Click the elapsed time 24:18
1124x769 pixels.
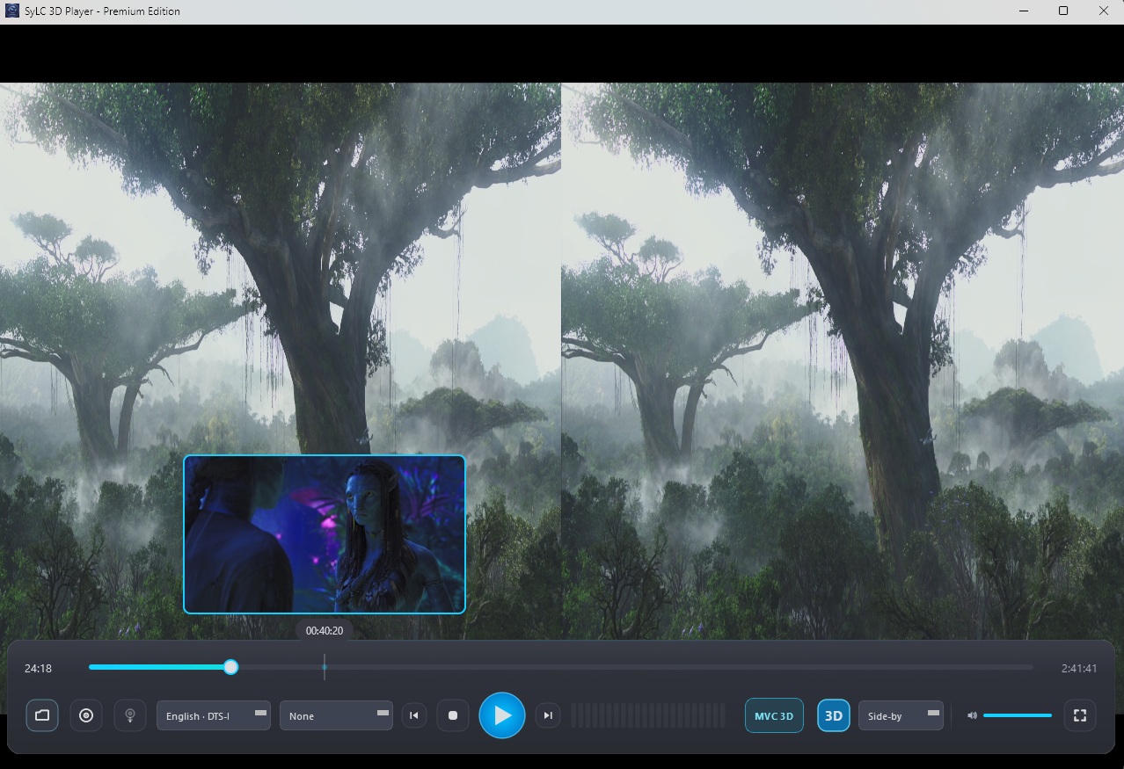coord(38,668)
